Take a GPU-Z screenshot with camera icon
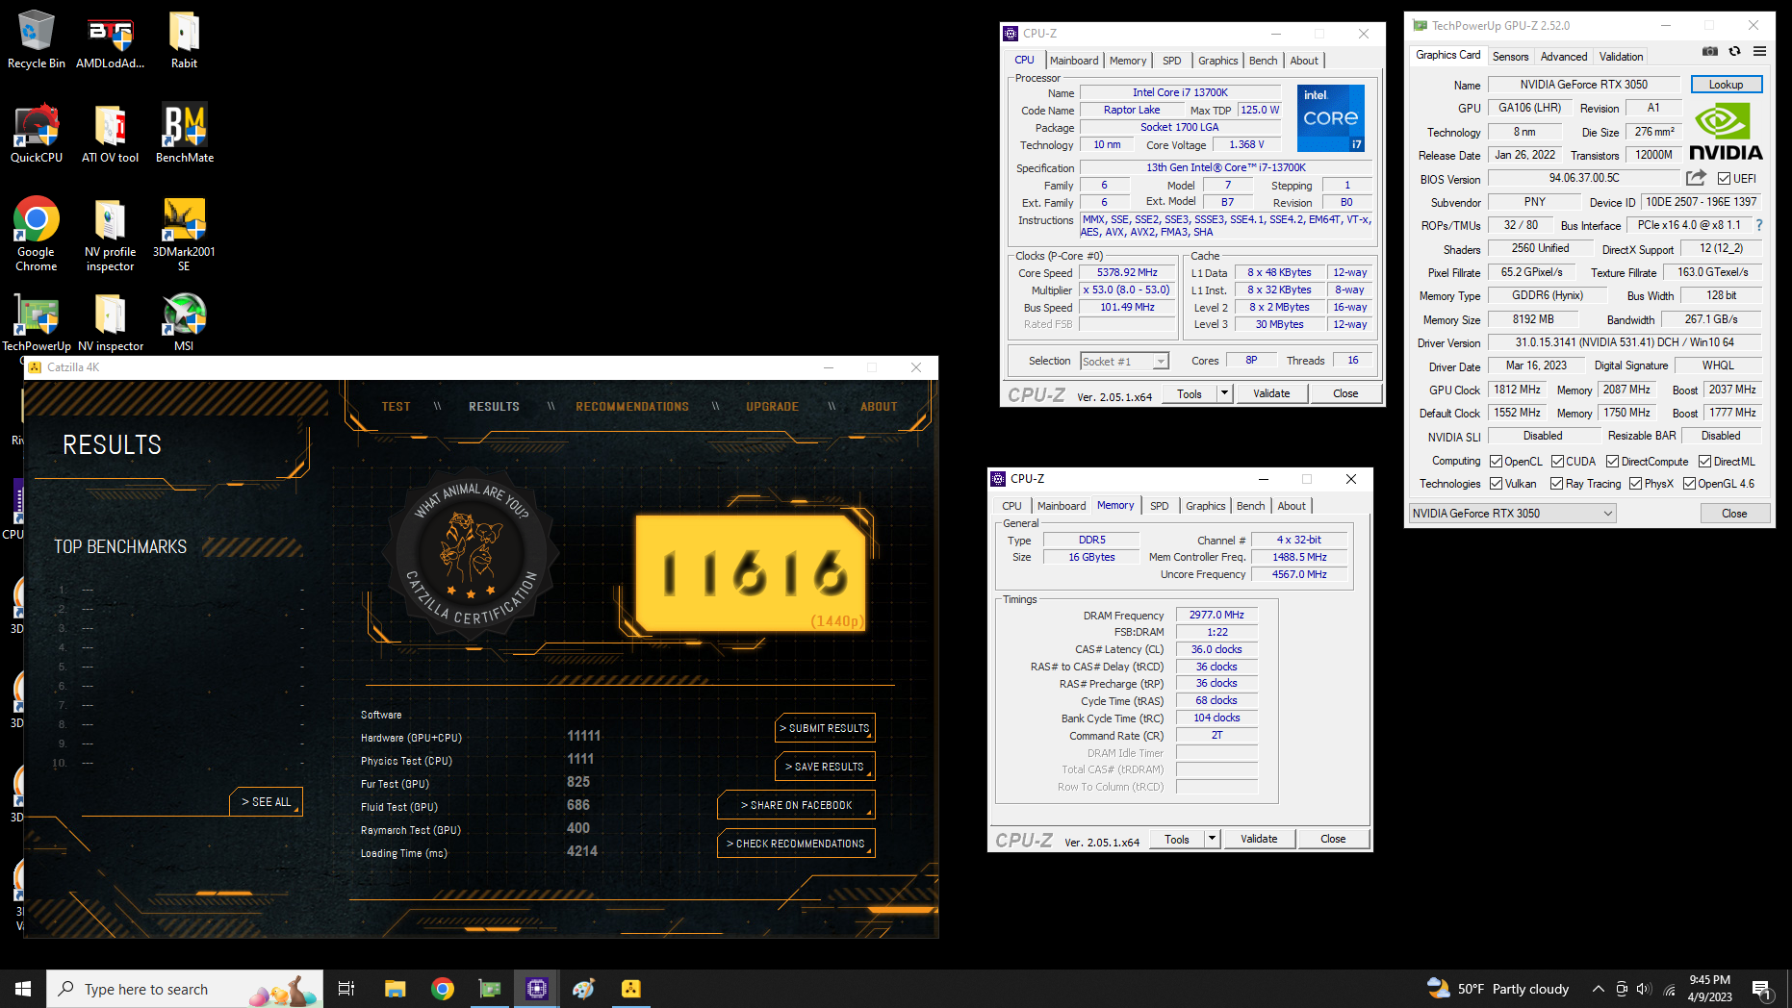This screenshot has height=1008, width=1792. coord(1709,51)
